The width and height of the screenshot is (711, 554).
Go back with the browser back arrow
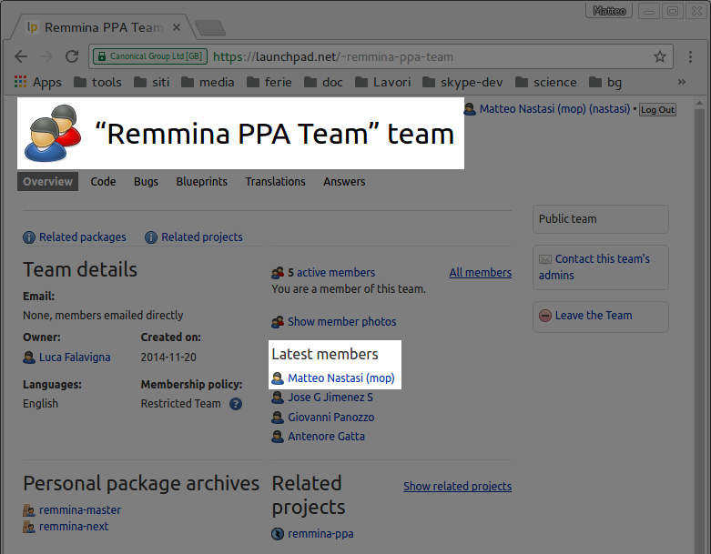click(x=21, y=56)
